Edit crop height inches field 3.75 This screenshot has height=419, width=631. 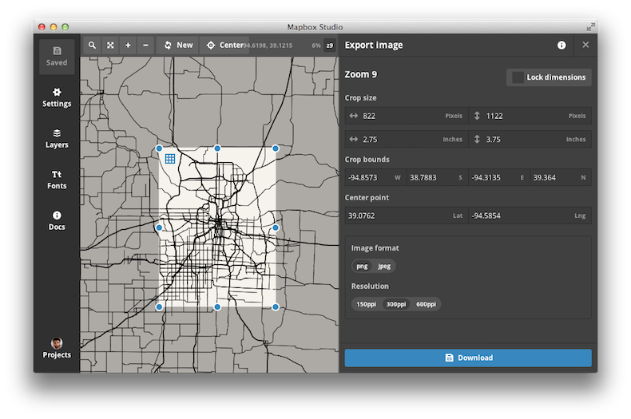[530, 139]
